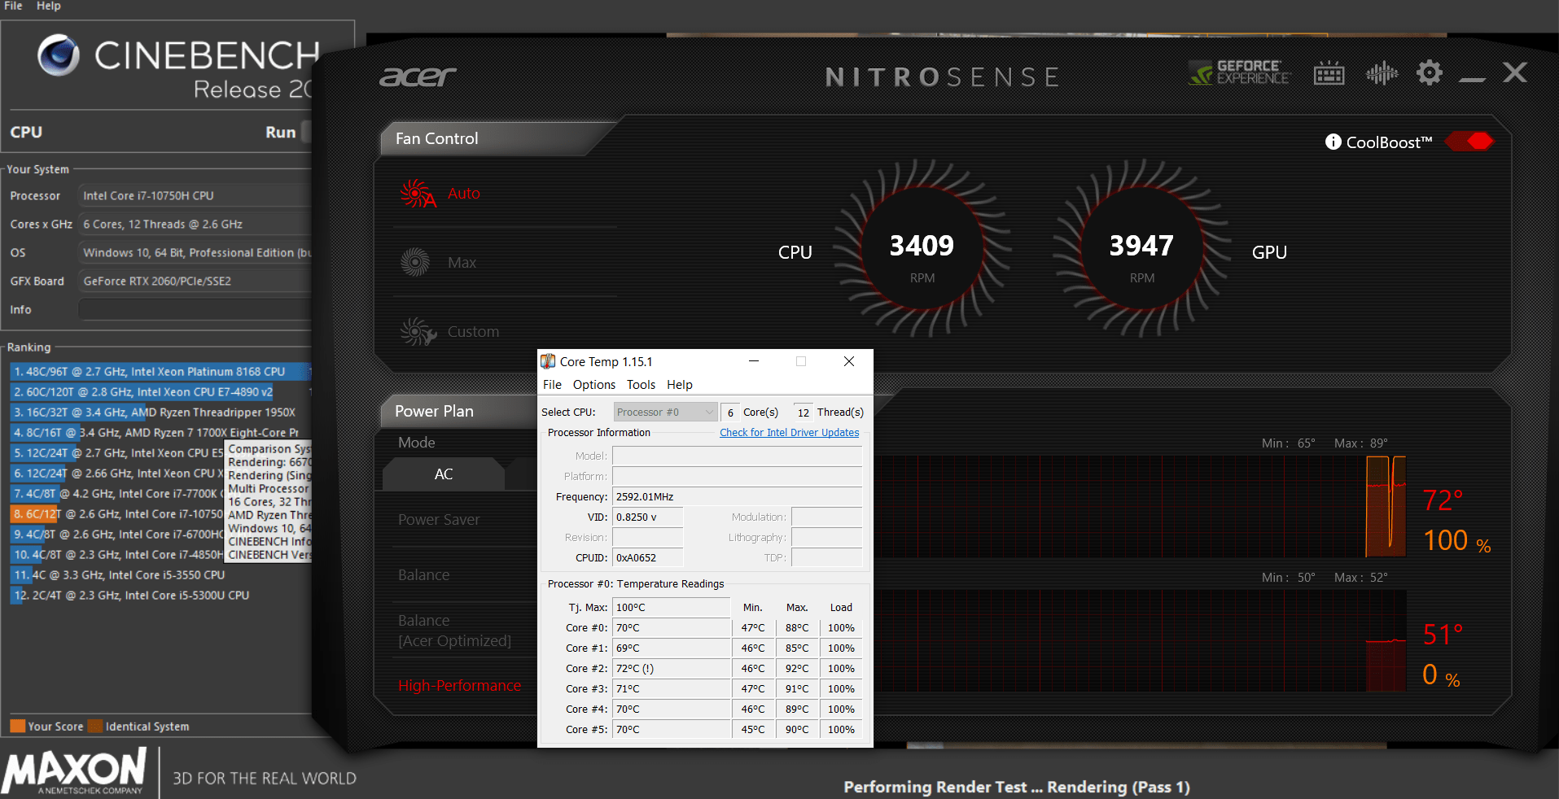1559x799 pixels.
Task: Select highlighted ranking row 8 Core i7-10750
Action: coord(116,514)
